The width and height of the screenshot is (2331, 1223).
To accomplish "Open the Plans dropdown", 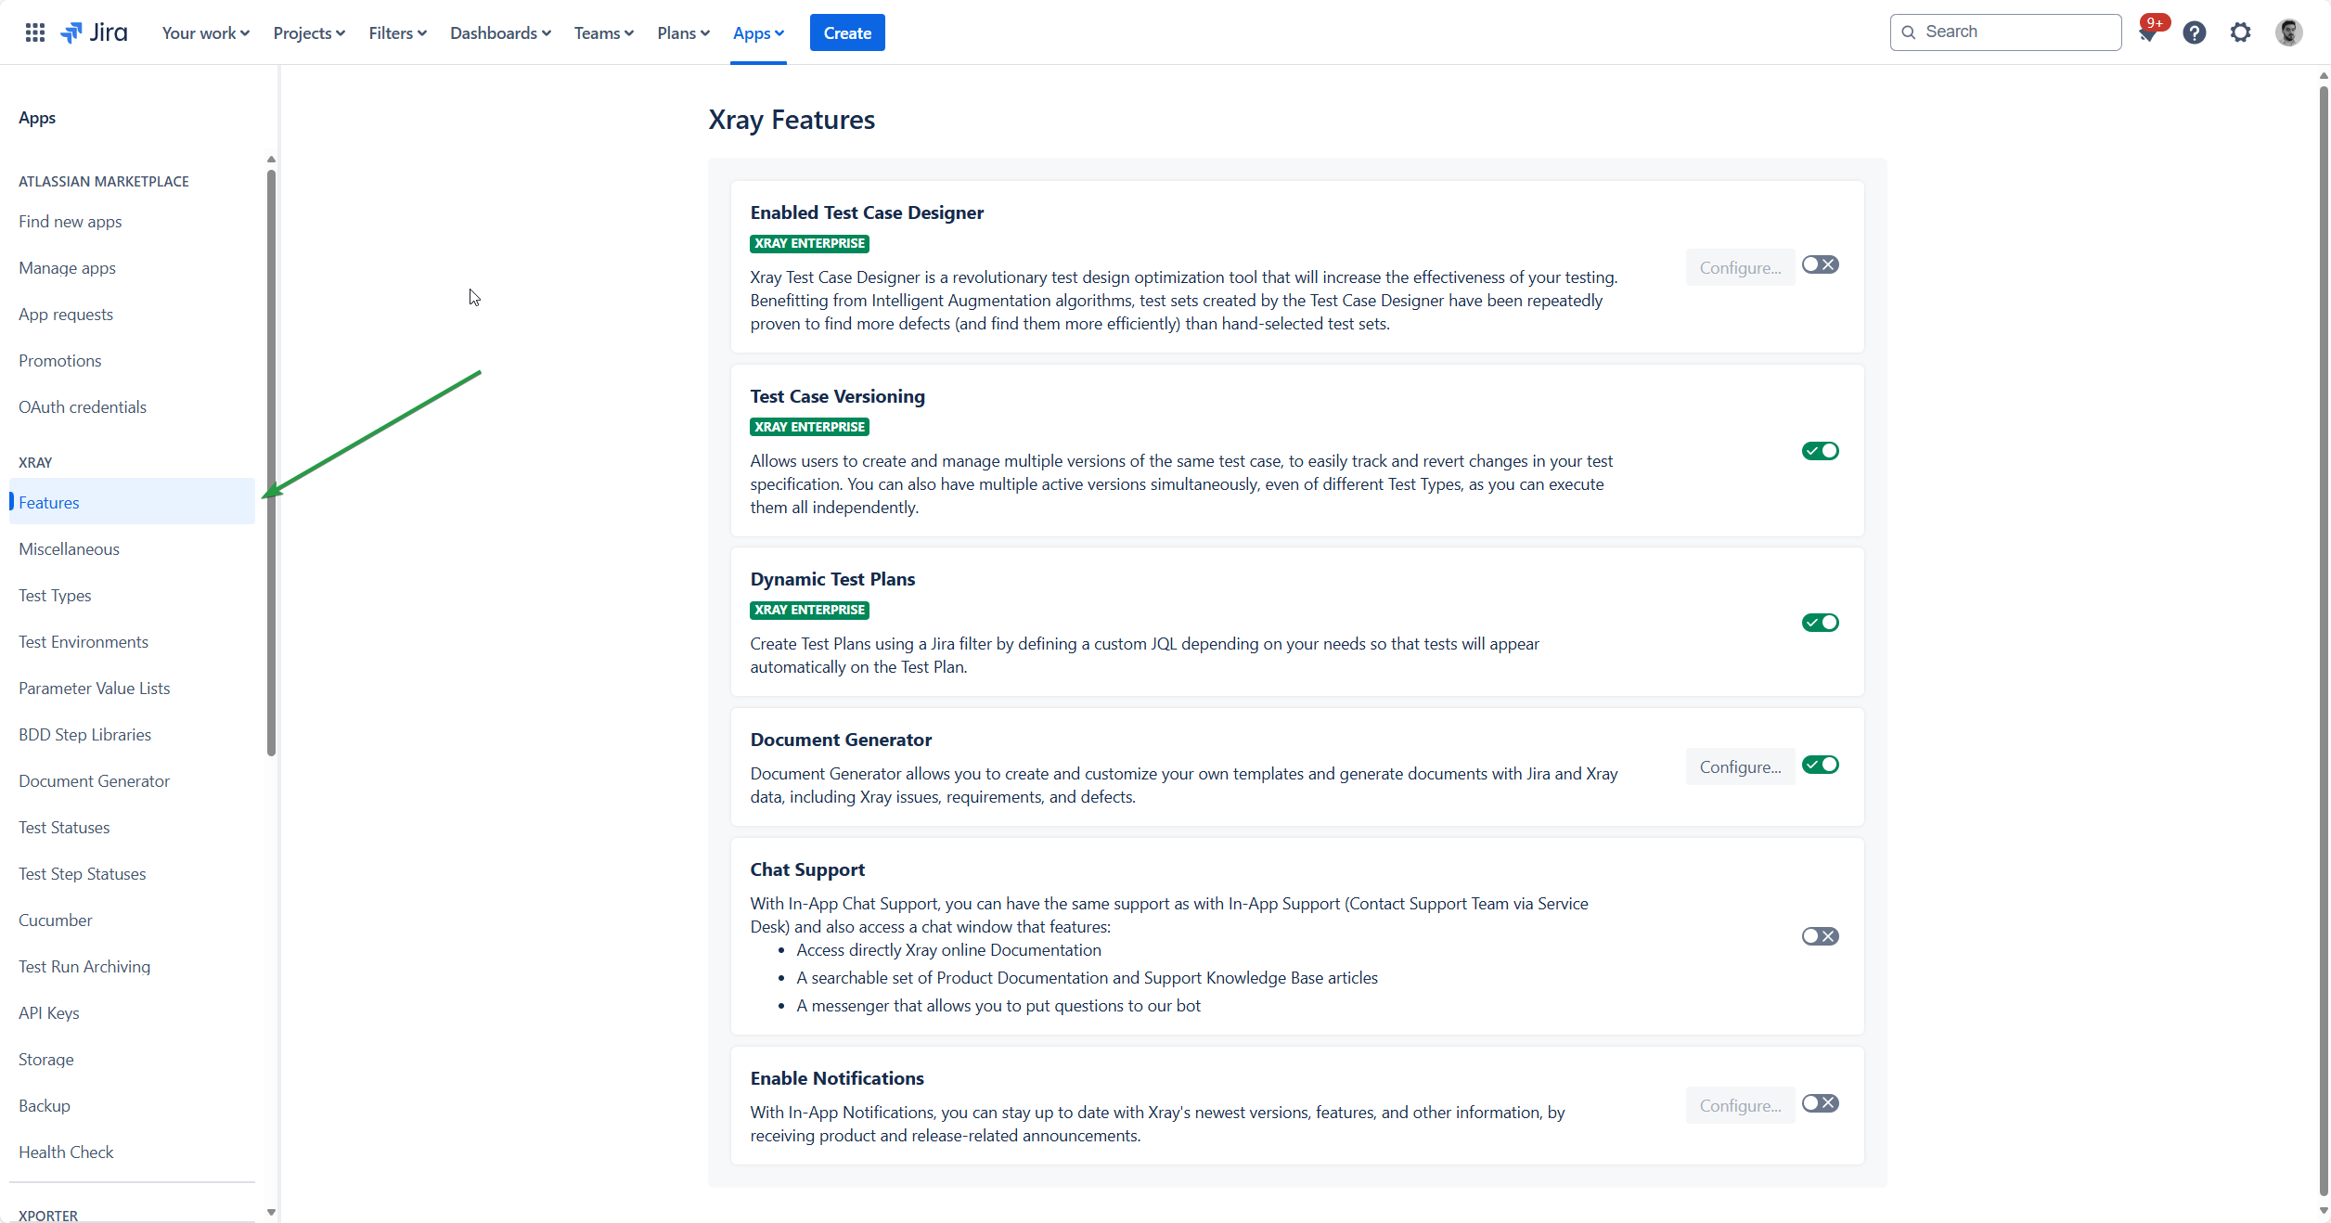I will 683,33.
